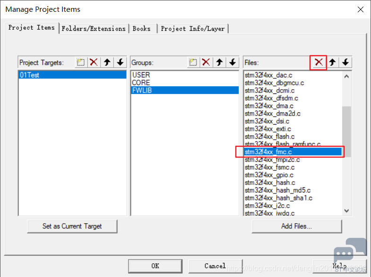The width and height of the screenshot is (371, 277).
Task: Close the Manage Project Items window
Action: 361,9
